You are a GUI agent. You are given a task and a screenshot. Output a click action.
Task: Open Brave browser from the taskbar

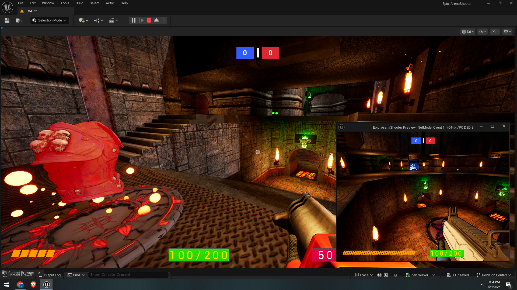tap(33, 285)
